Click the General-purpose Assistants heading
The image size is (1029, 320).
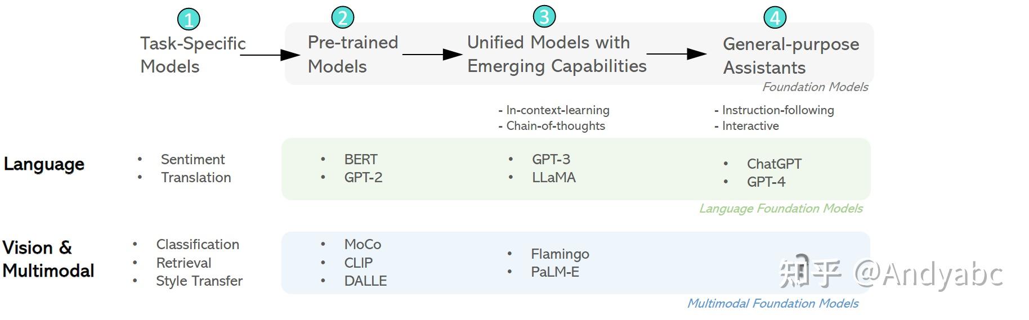tap(790, 56)
